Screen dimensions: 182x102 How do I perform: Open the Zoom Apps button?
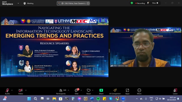[x=127, y=91]
